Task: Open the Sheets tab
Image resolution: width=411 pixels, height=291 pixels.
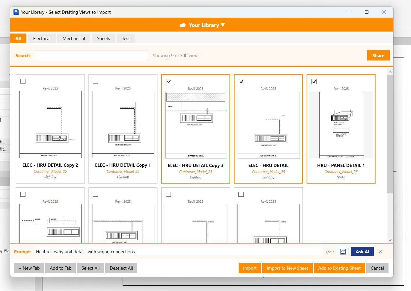Action: point(103,38)
